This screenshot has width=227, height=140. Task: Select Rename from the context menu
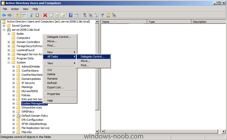pos(60,79)
